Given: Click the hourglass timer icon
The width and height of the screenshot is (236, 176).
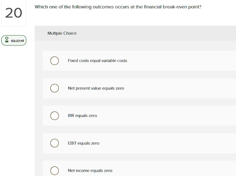Looking at the screenshot, I should coord(7,40).
